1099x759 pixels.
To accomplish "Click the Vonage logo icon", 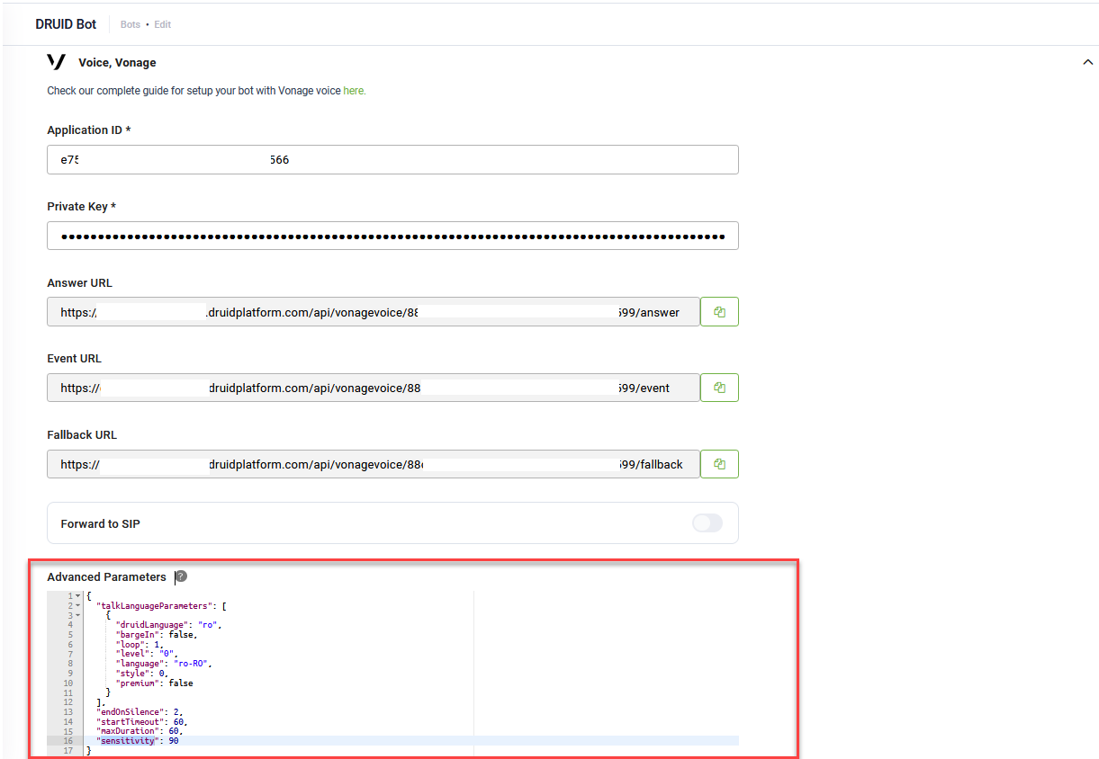I will click(x=56, y=62).
